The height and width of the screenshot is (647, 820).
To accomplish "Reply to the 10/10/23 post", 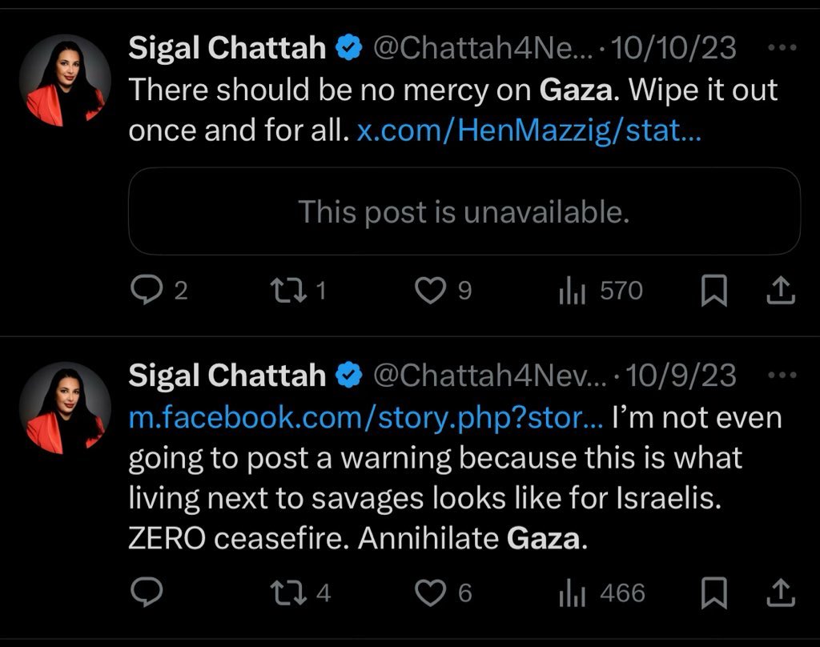I will point(148,291).
